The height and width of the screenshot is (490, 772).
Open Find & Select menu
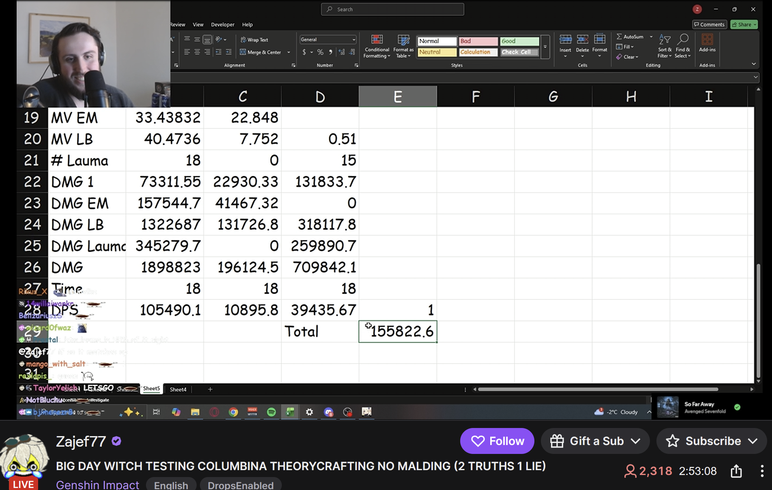682,46
